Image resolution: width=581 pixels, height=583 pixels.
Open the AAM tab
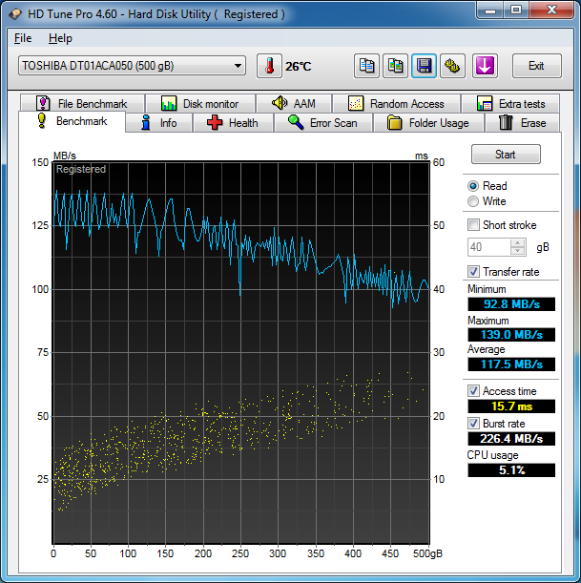294,103
